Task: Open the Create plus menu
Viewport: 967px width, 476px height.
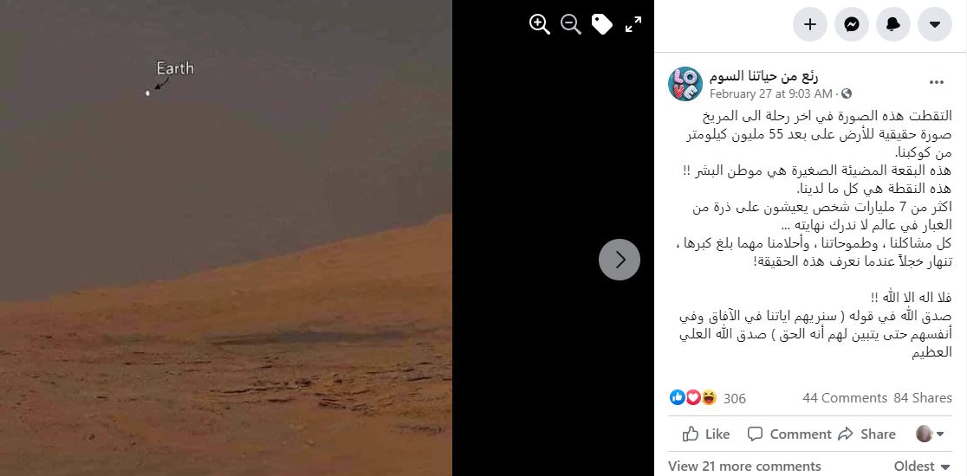Action: (x=810, y=24)
